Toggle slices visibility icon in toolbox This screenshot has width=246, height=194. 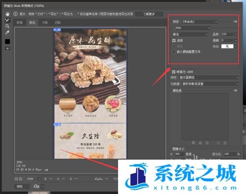(7, 49)
